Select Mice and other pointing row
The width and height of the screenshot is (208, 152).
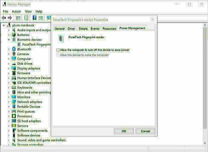click(34, 92)
